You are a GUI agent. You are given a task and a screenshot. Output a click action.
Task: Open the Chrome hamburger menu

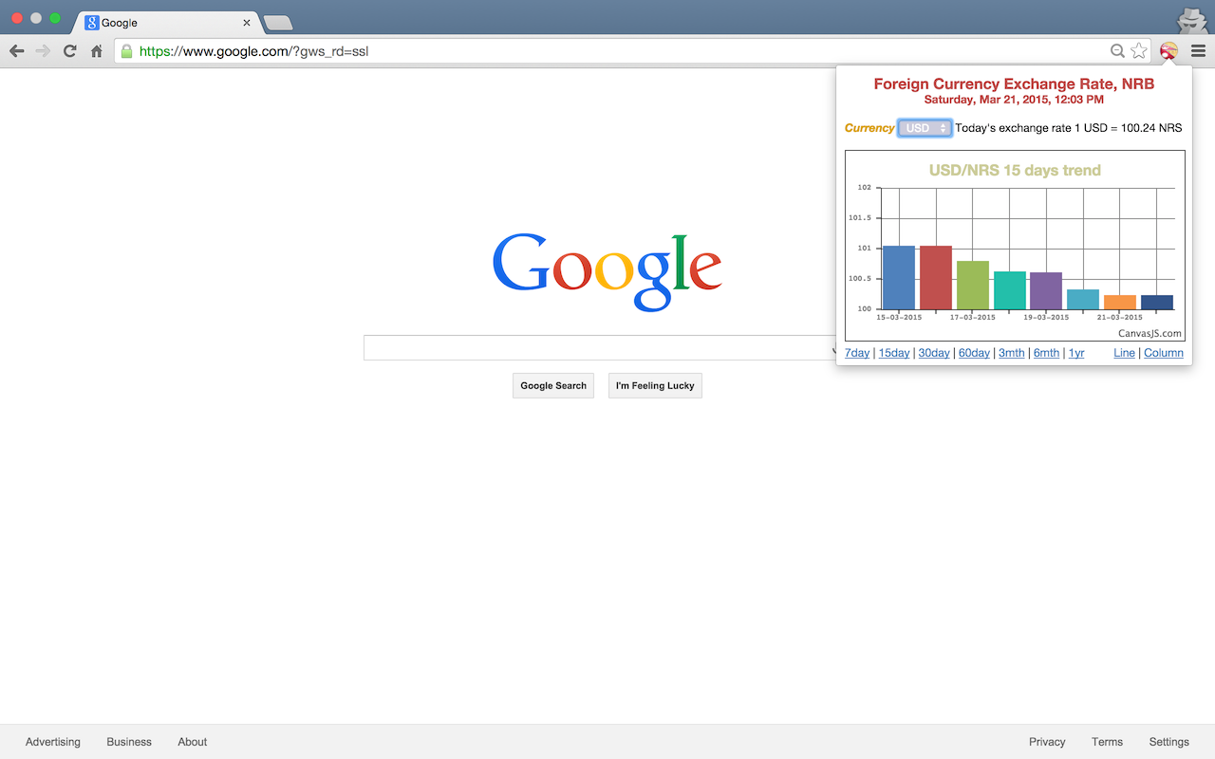[x=1198, y=51]
